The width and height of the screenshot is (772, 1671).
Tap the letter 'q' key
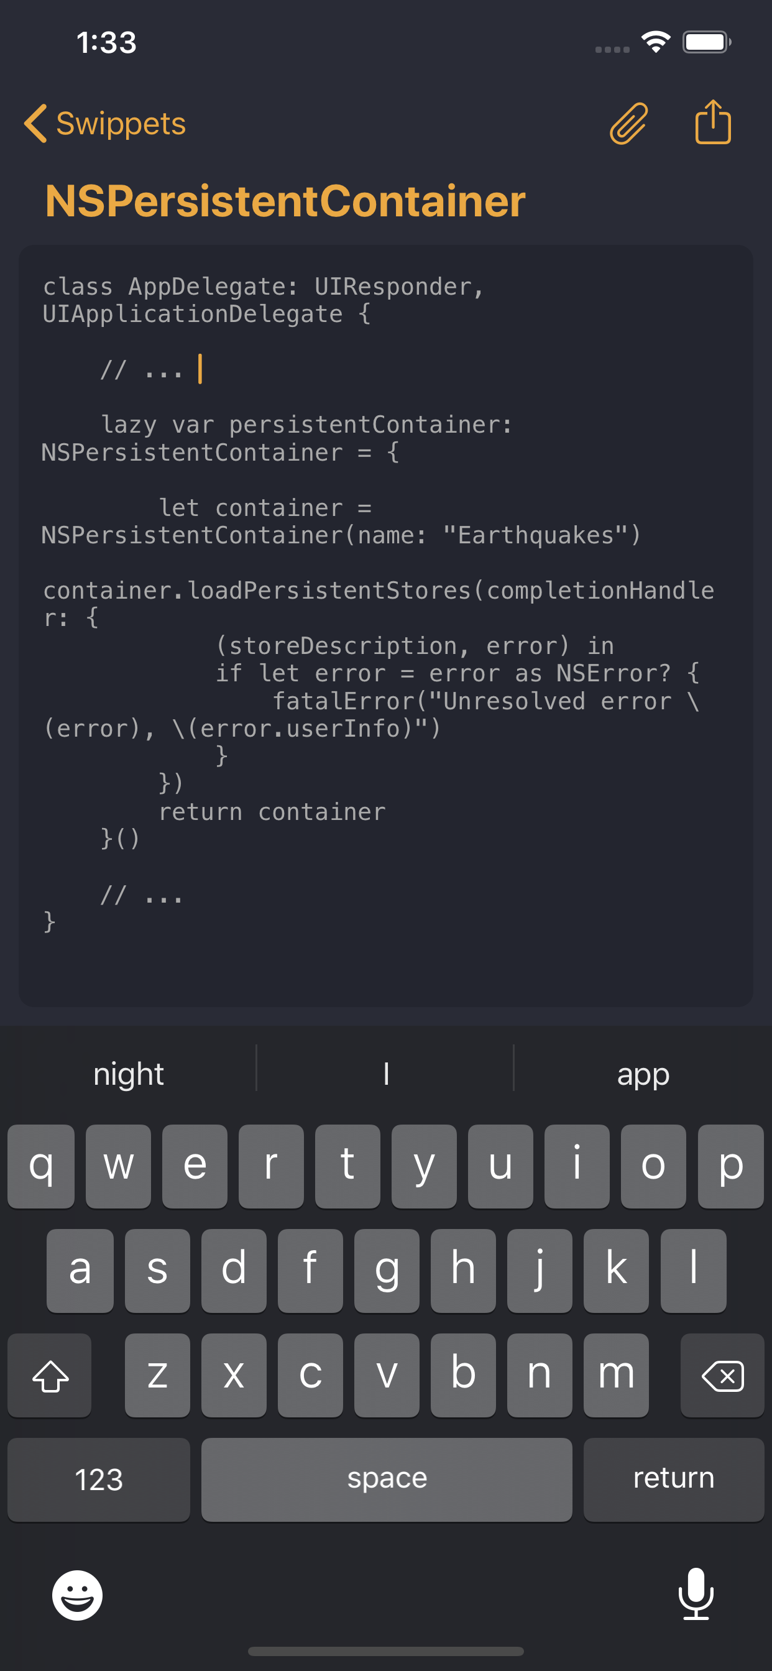[x=41, y=1166]
